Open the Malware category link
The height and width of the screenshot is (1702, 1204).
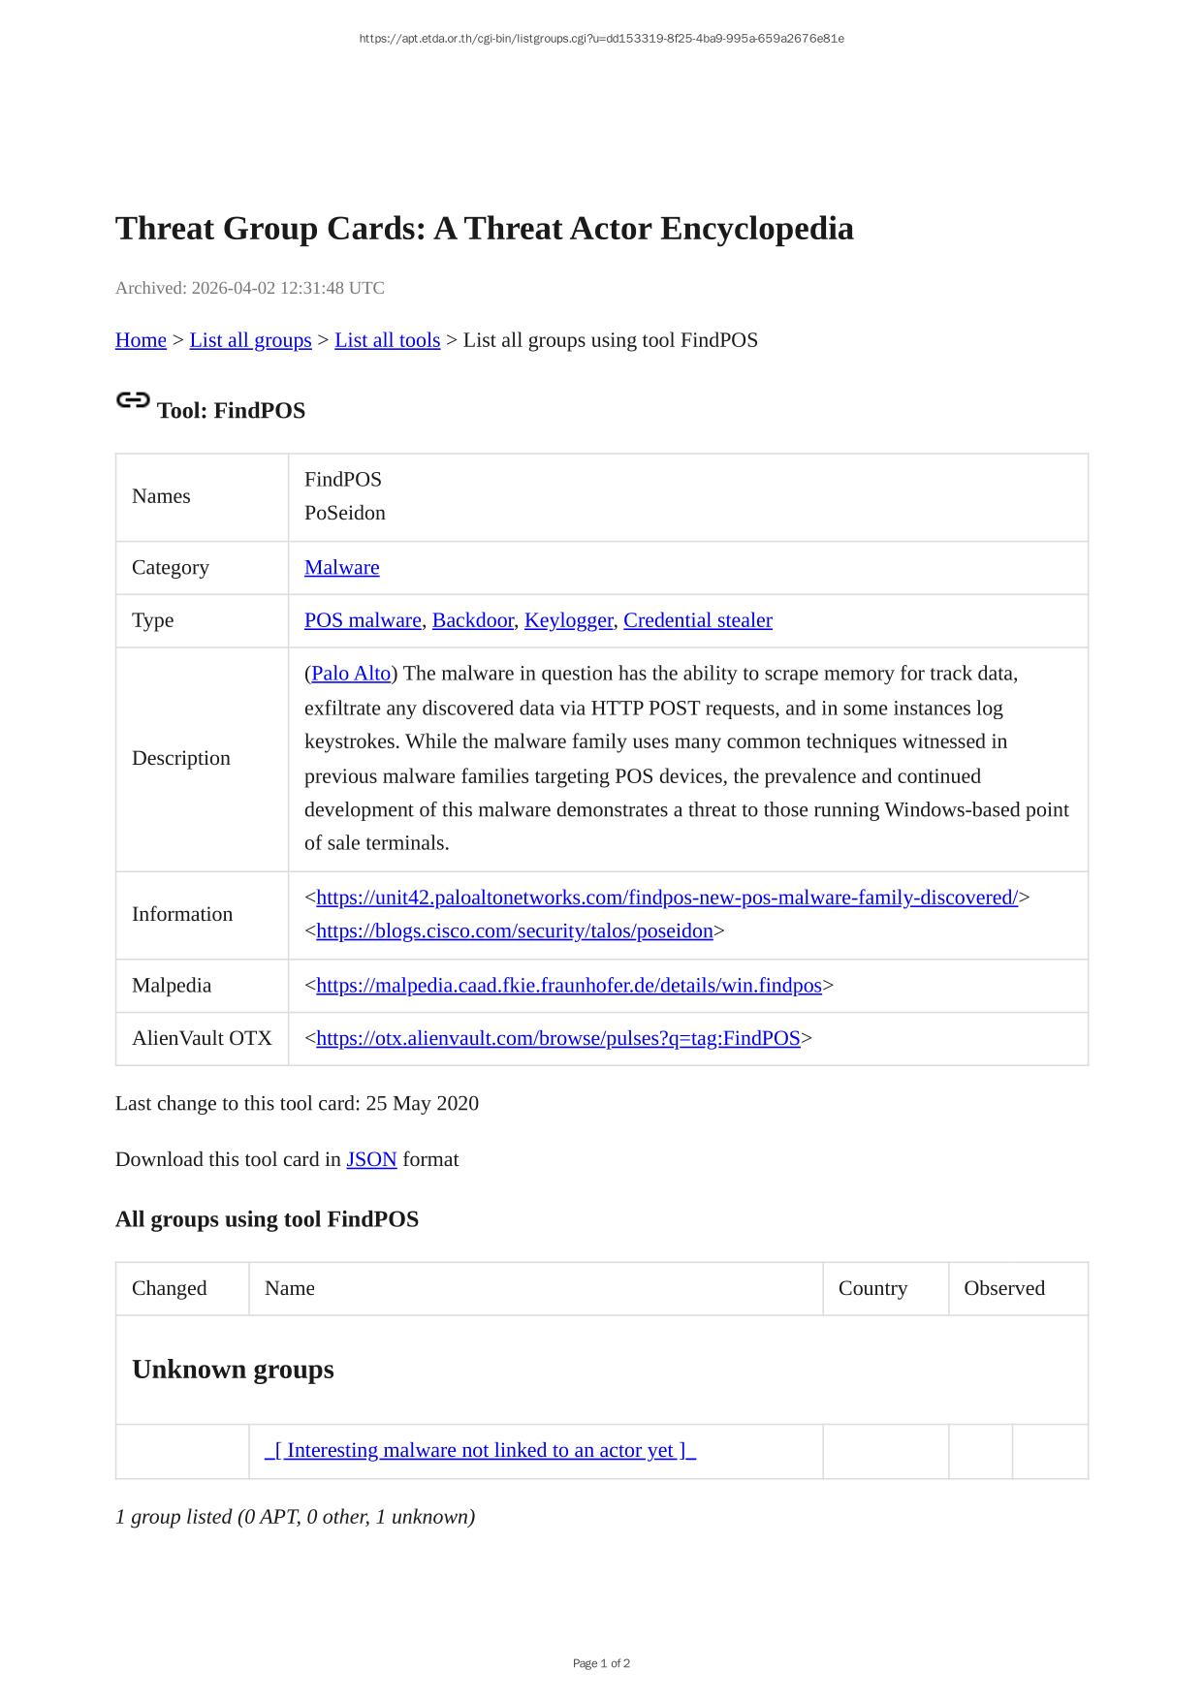coord(341,568)
